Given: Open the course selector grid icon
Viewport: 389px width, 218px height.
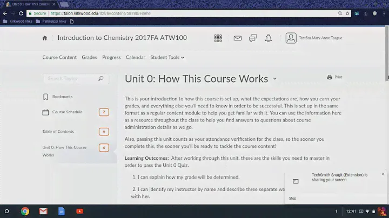Looking at the screenshot, I should (218, 38).
